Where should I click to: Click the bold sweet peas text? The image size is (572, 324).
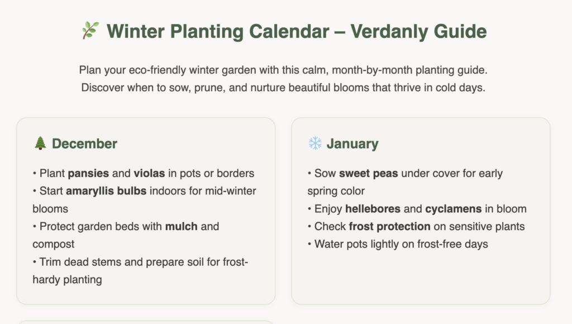coord(369,173)
